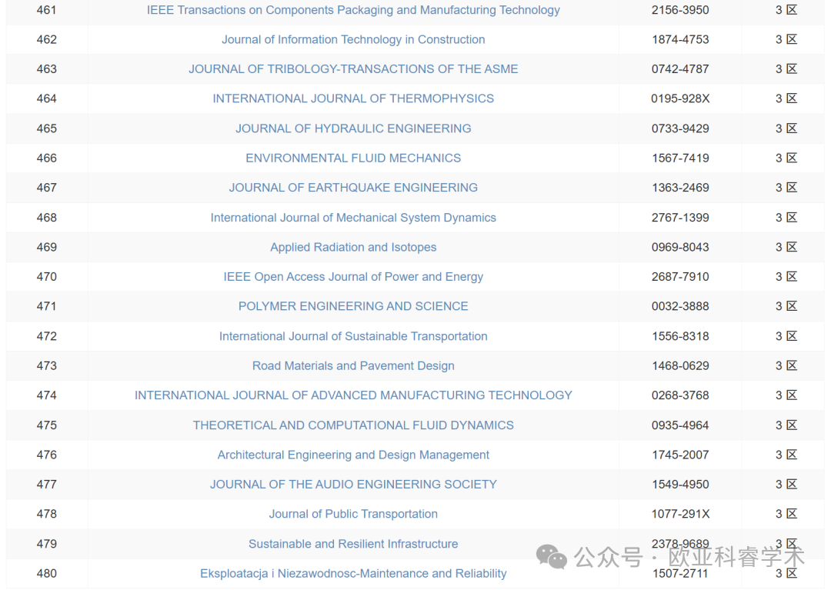831x590 pixels.
Task: Select ISSN 2156-3950 cell
Action: [x=680, y=10]
